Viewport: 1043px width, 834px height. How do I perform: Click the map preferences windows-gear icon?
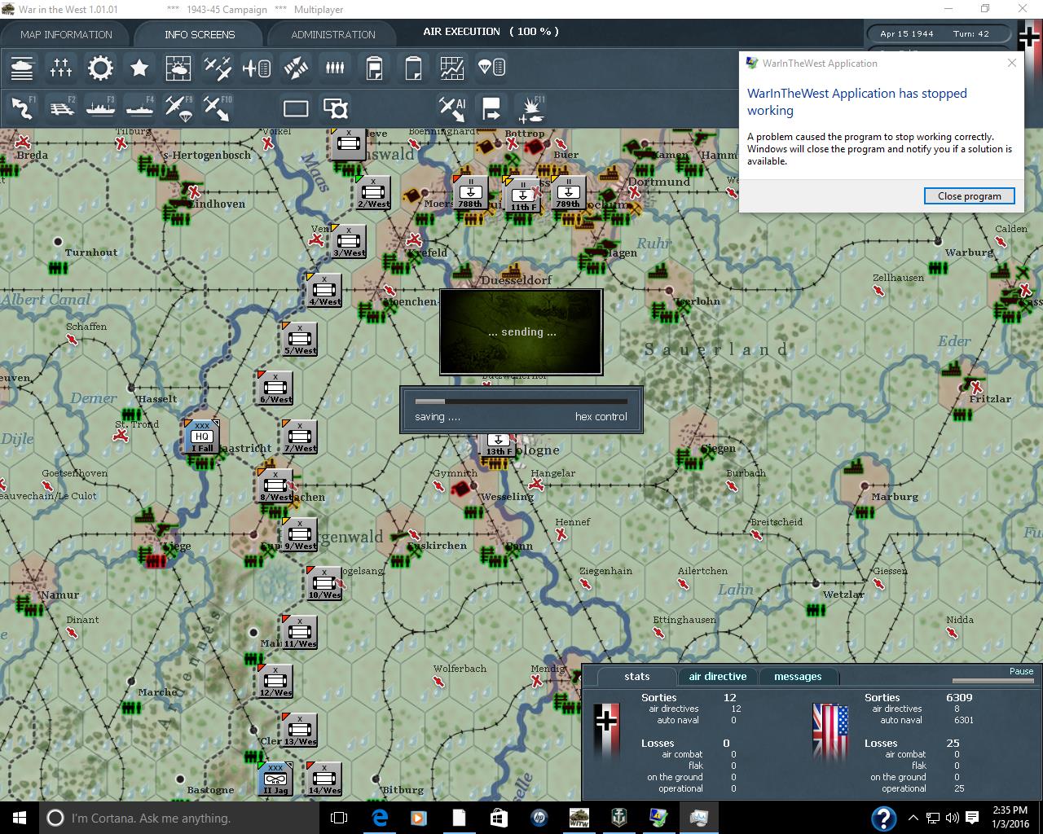(x=335, y=108)
